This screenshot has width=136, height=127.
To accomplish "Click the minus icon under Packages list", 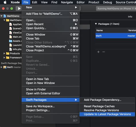I will (104, 52).
